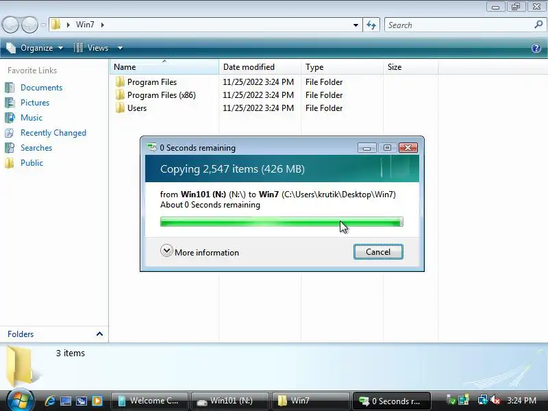Viewport: 548px width, 411px height.
Task: Click the blue Help question mark icon
Action: tap(536, 48)
